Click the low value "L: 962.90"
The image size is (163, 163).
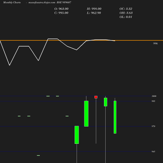[x=94, y=13]
